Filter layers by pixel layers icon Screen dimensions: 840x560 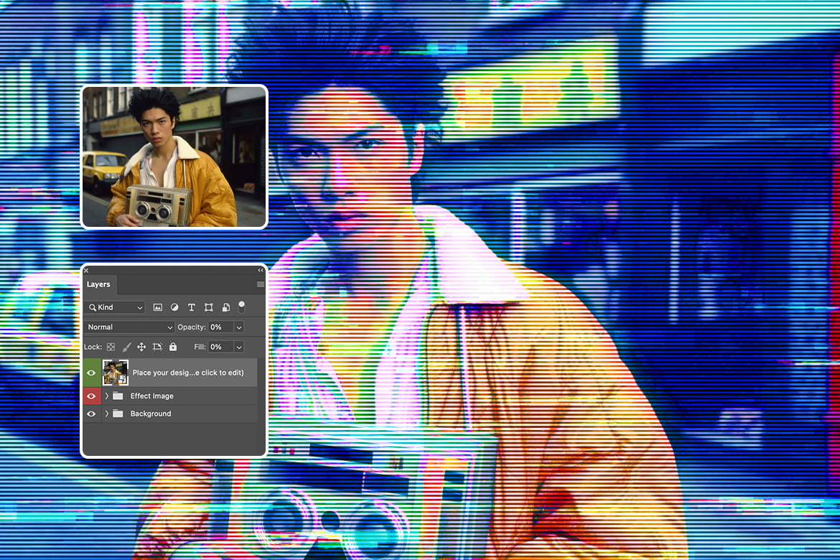click(x=157, y=307)
